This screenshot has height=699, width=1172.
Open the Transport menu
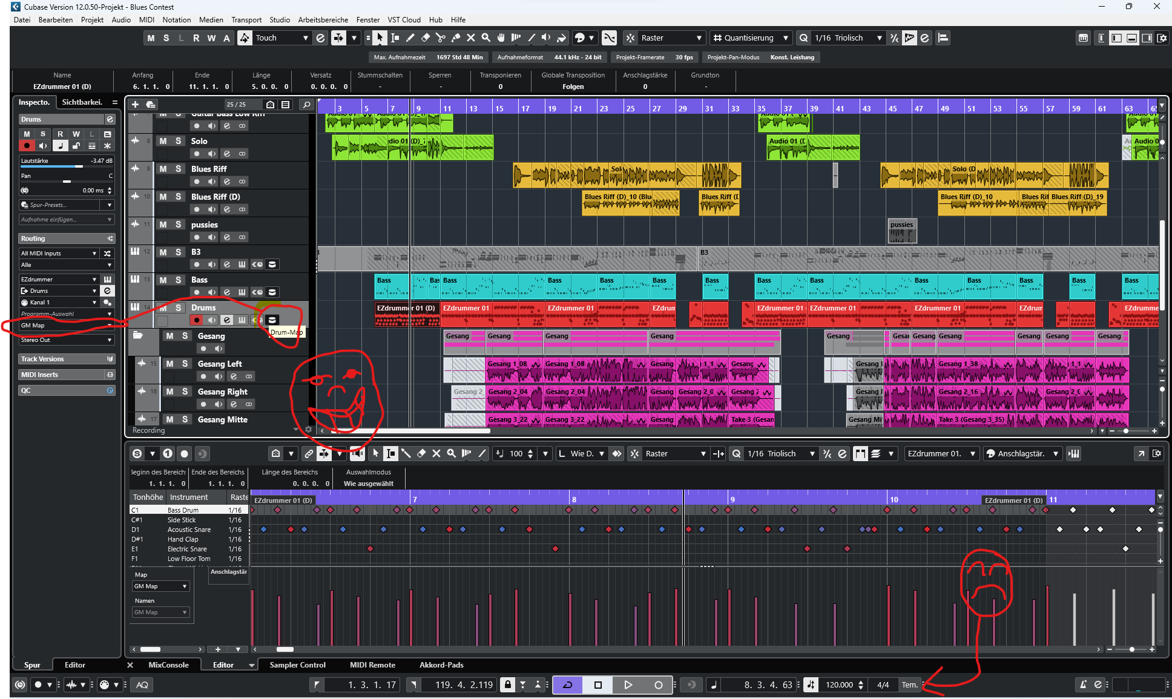pos(246,19)
